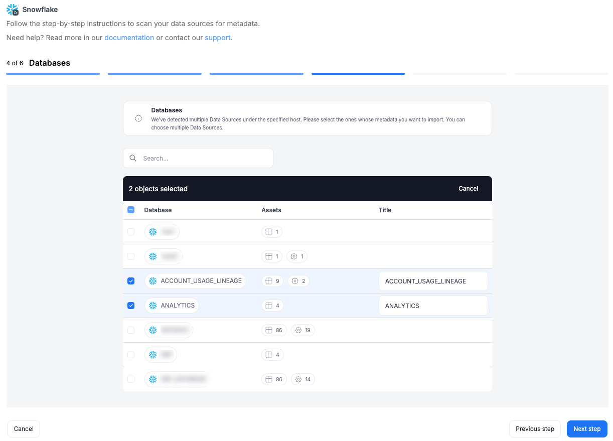613x441 pixels.
Task: Click the Snowflake title text at top
Action: coord(40,10)
